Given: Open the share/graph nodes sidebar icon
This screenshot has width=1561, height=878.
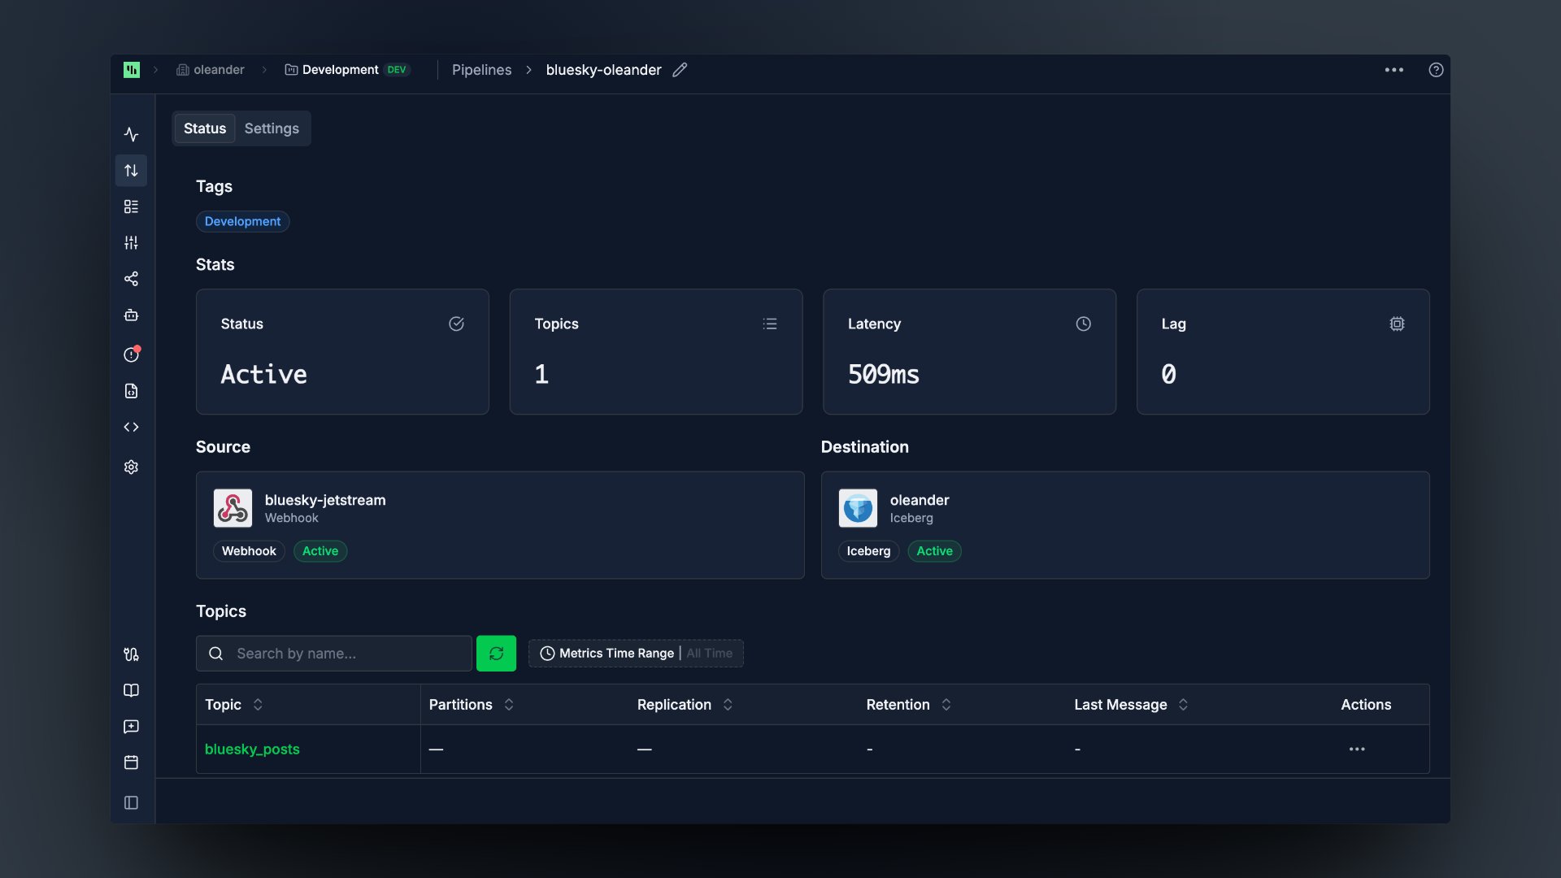Looking at the screenshot, I should [131, 279].
